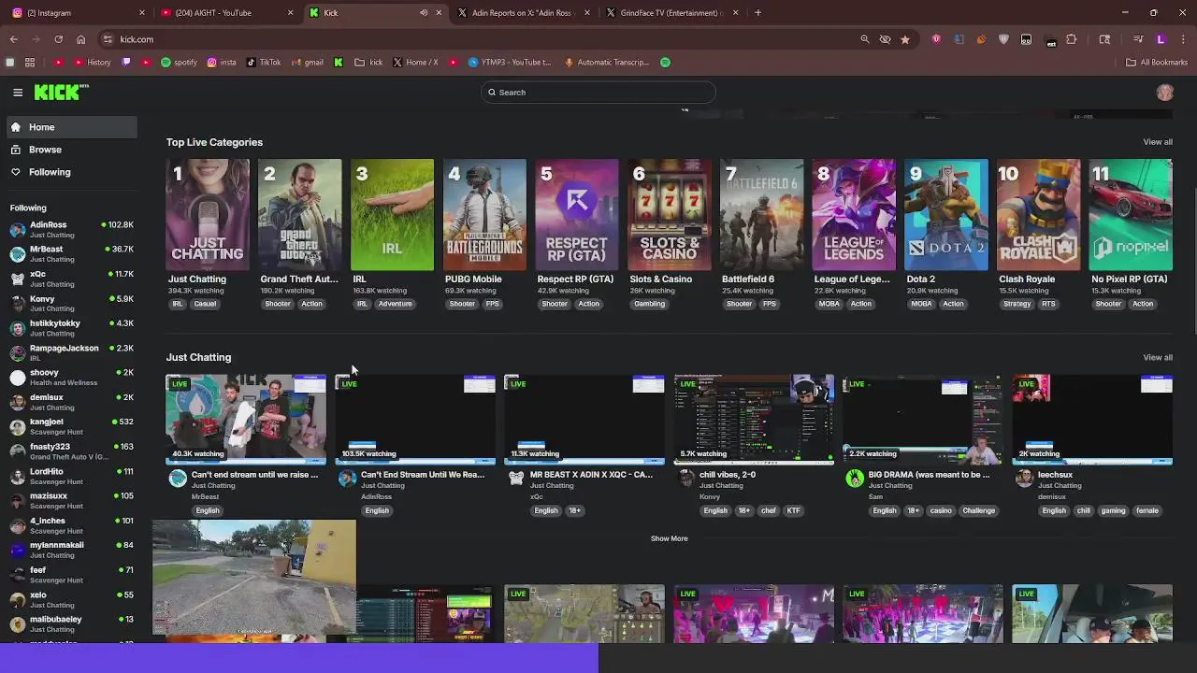Click the floating mini-player video
This screenshot has width=1197, height=673.
pos(254,578)
